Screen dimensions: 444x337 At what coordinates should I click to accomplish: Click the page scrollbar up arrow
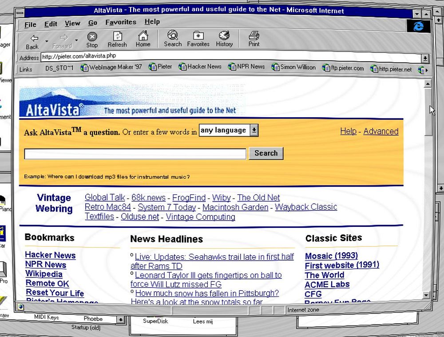428,83
